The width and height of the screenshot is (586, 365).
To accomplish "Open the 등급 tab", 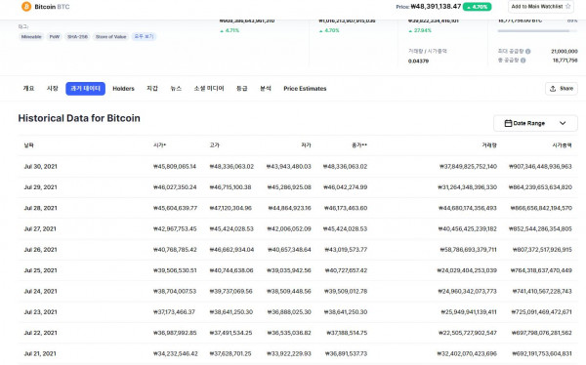I will tap(242, 89).
